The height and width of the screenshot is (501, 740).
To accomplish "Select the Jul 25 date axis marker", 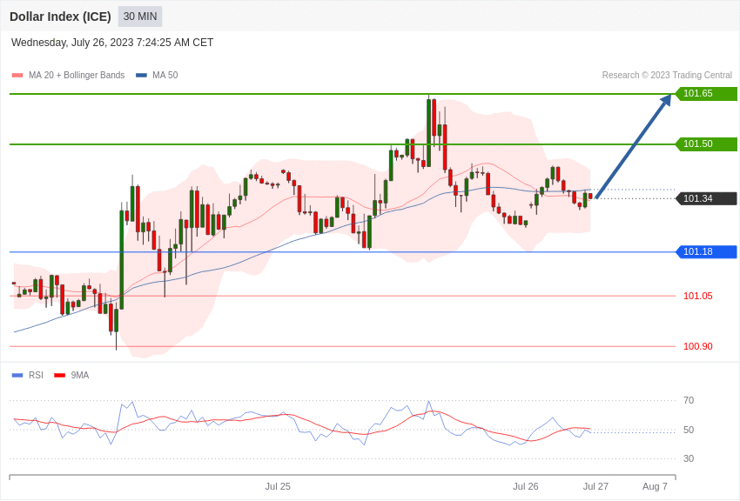I will tap(278, 486).
